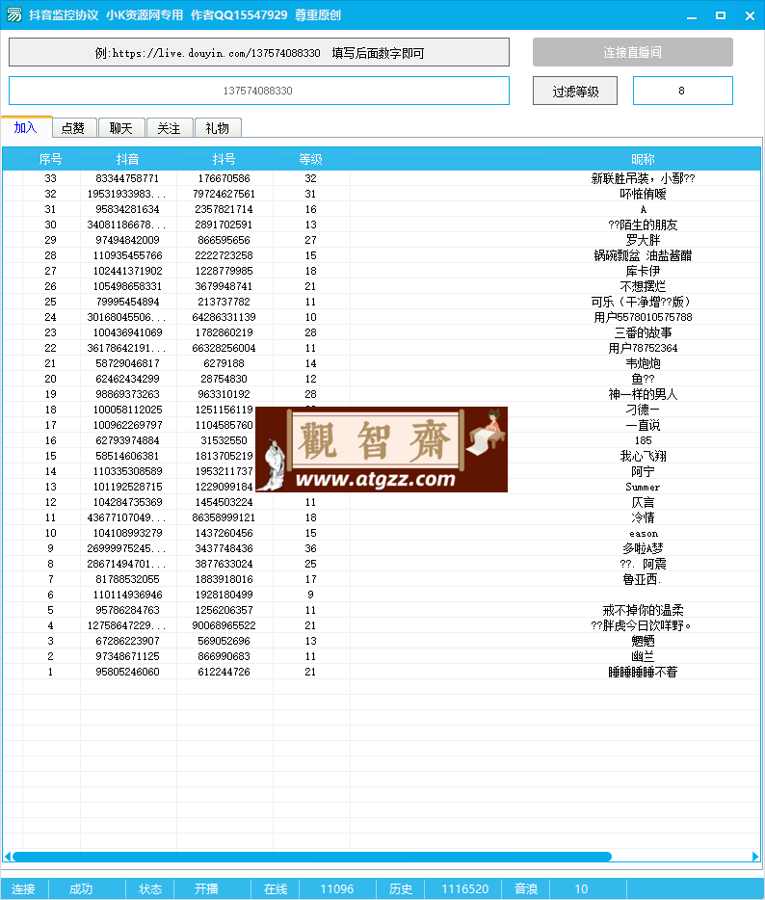Click status bar 连接 label

coord(23,889)
